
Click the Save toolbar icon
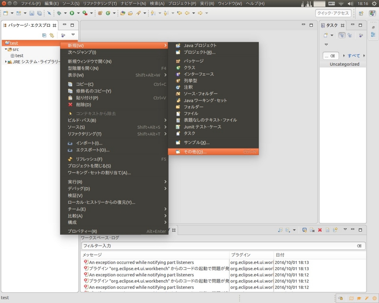tap(32, 13)
